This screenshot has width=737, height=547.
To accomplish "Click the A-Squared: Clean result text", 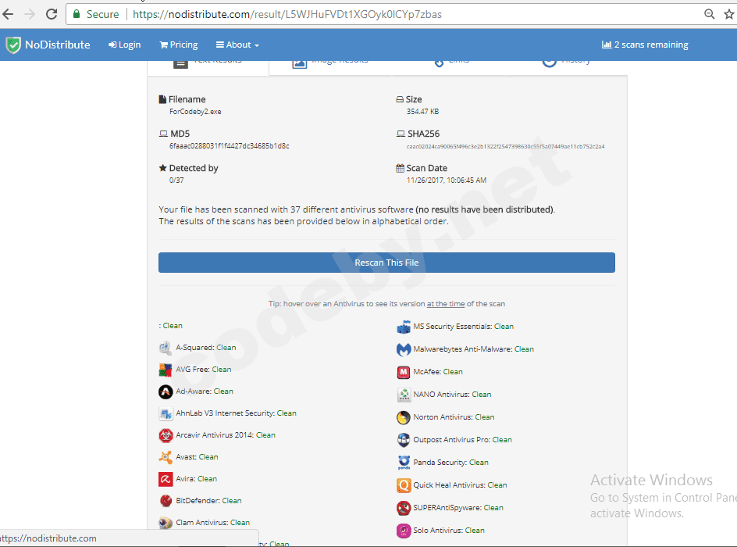I will [x=206, y=348].
